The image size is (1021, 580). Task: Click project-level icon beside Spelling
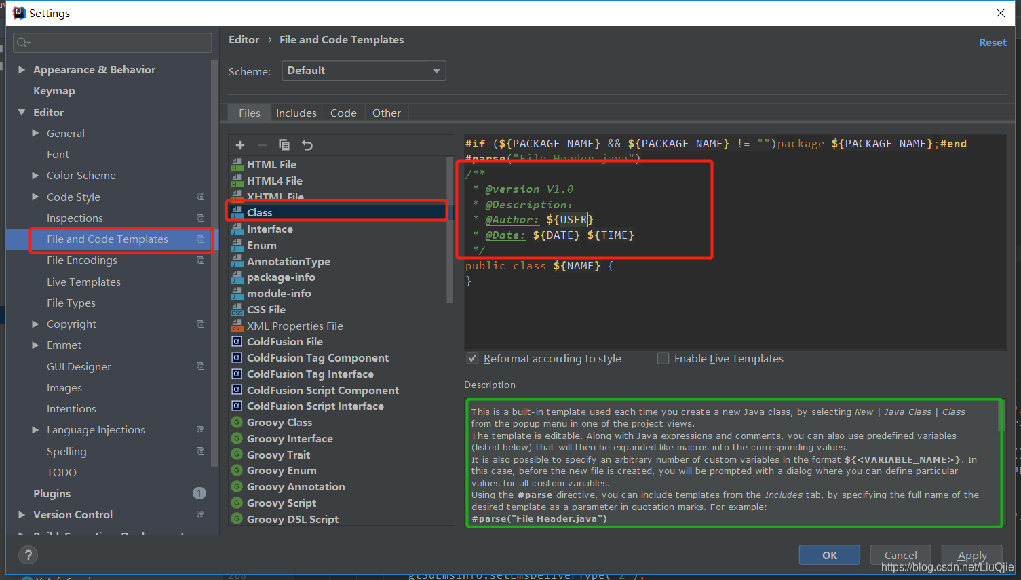(x=201, y=451)
